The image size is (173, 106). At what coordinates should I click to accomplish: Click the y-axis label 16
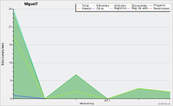(x=10, y=45)
